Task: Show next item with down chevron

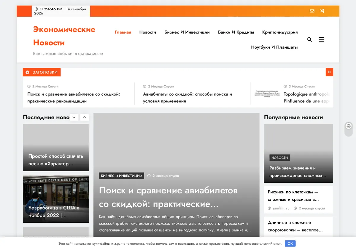Action: tap(74, 117)
